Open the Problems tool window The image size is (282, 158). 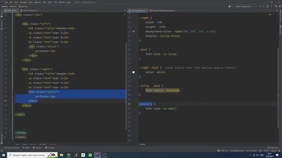(37, 148)
